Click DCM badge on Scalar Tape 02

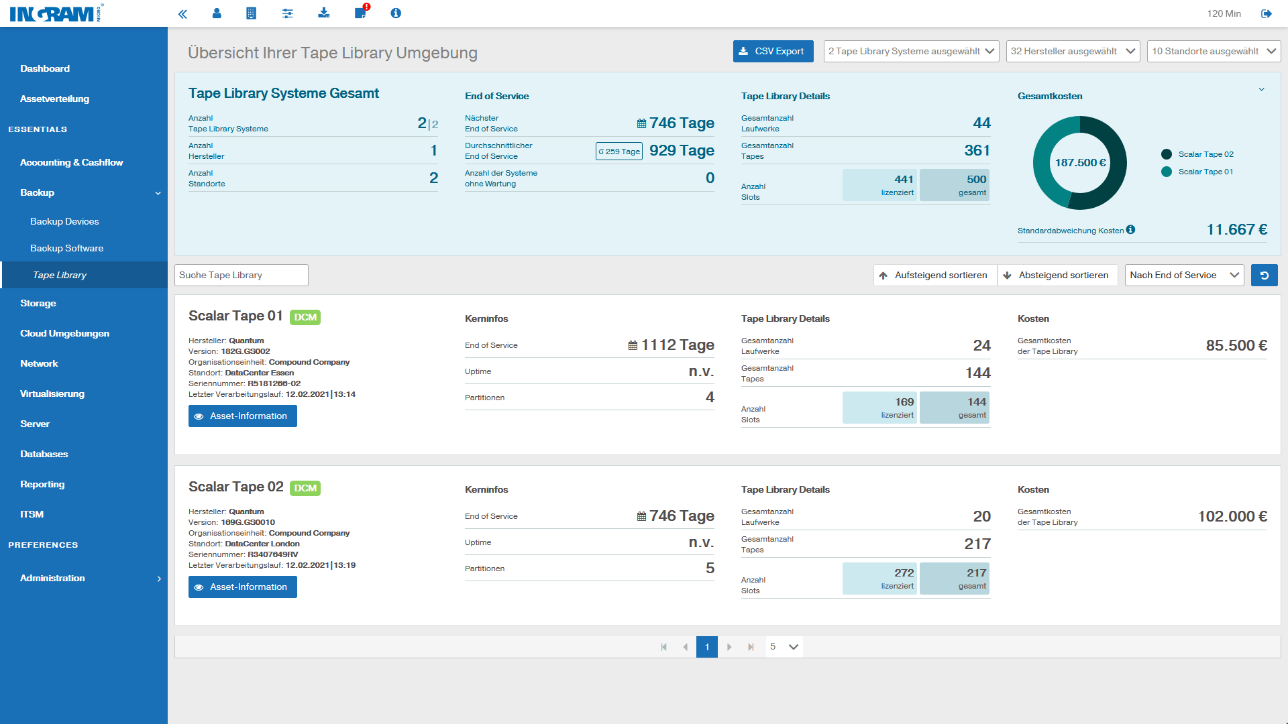tap(305, 488)
